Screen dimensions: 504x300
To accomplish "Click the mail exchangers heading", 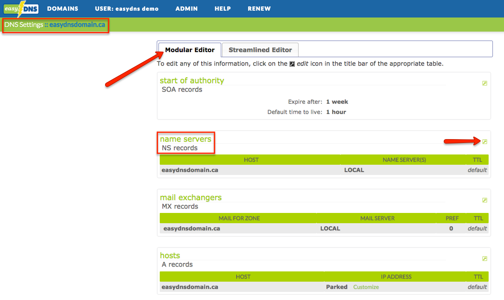I will (x=190, y=197).
